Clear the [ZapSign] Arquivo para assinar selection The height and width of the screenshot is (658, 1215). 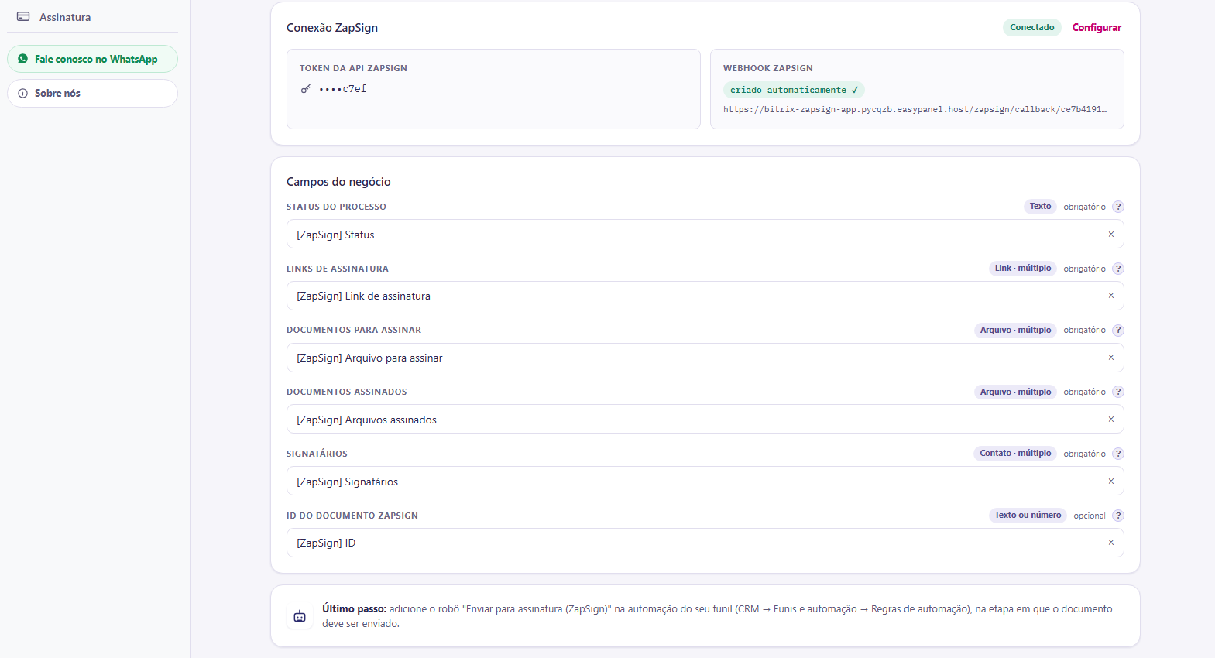pos(1110,358)
